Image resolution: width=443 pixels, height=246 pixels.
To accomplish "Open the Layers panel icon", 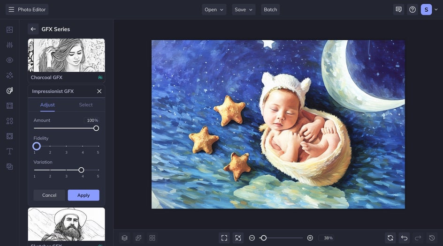I will pyautogui.click(x=125, y=238).
